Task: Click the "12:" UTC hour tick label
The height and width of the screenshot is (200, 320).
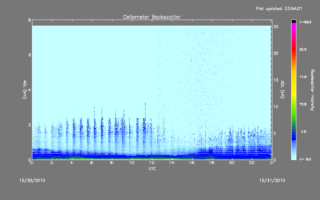Action: [152, 163]
